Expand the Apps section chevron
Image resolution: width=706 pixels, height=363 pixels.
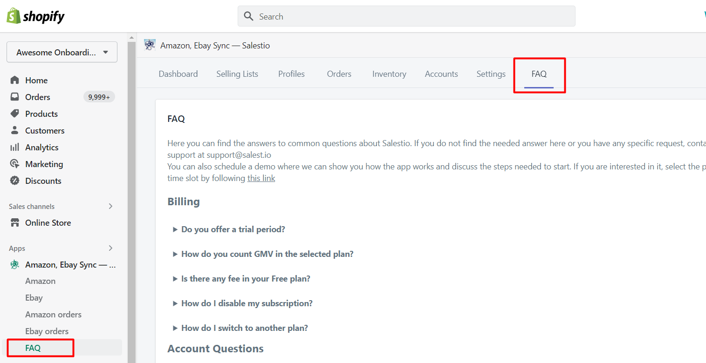110,248
